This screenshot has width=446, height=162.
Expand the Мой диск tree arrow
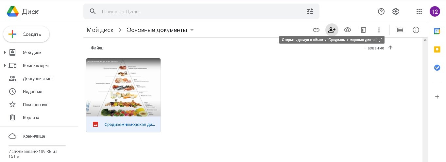pyautogui.click(x=5, y=52)
